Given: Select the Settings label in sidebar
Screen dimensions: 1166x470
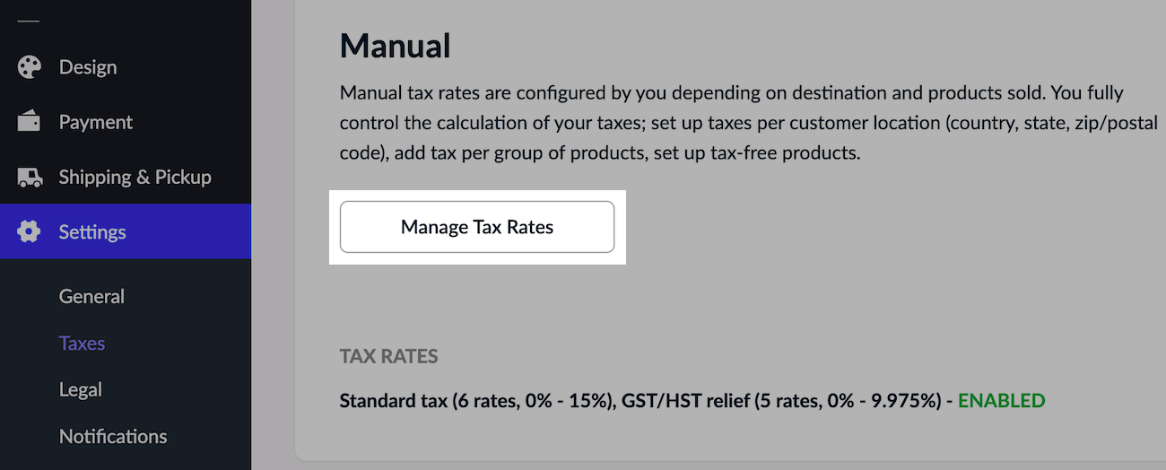Looking at the screenshot, I should coord(92,232).
